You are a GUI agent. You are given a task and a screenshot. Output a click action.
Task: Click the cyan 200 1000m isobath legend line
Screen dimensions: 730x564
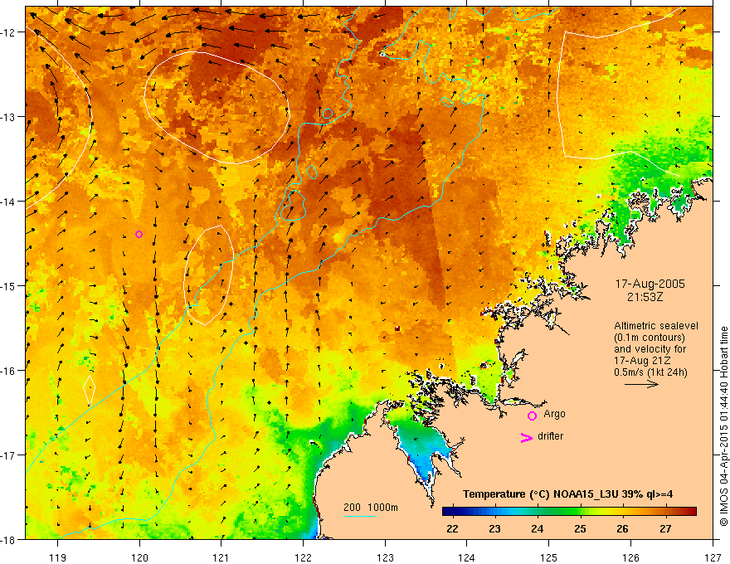point(360,516)
